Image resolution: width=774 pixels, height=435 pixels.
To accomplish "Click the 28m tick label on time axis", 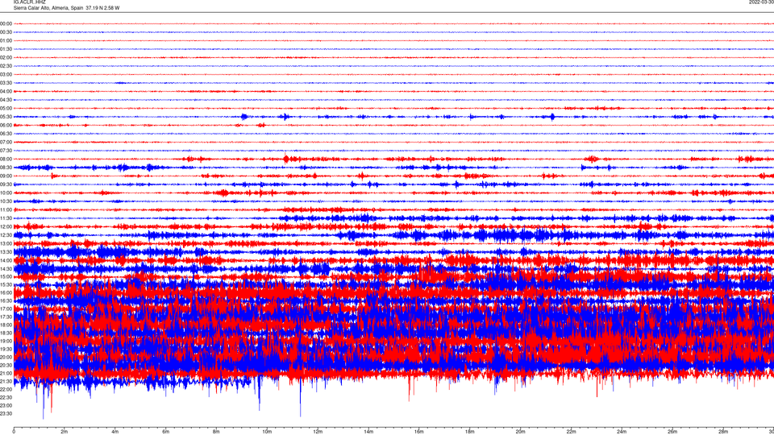I will (x=723, y=432).
